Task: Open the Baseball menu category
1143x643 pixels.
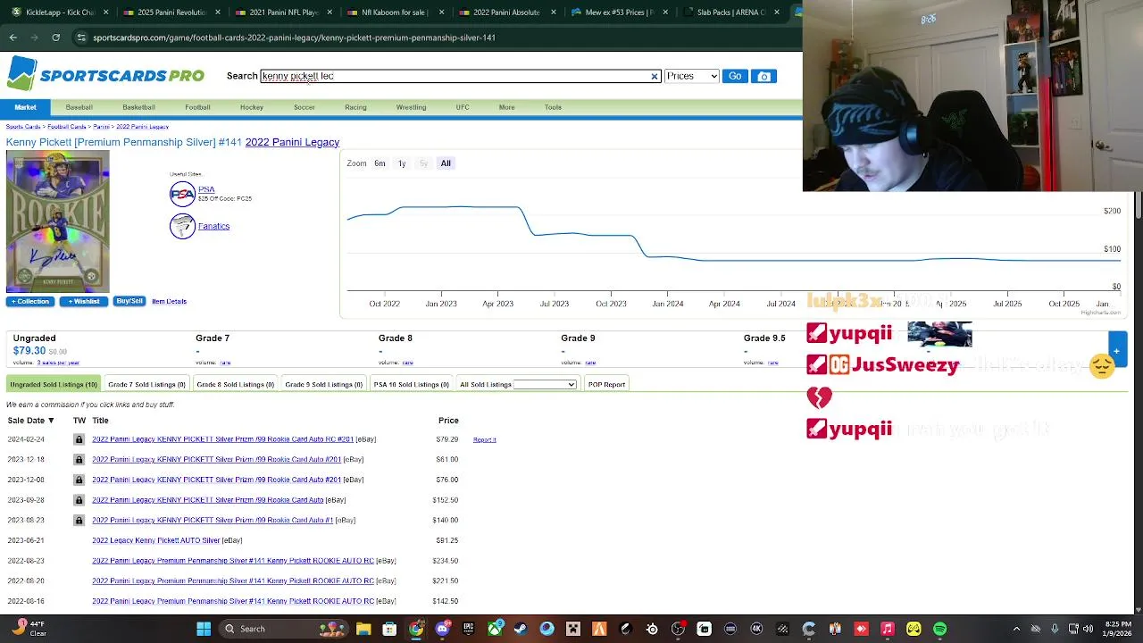Action: coord(79,107)
